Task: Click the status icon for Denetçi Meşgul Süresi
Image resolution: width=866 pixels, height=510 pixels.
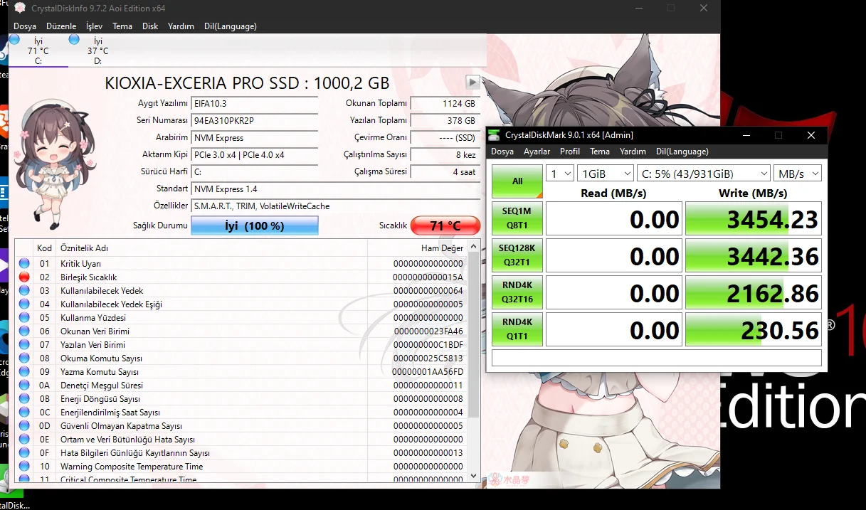Action: point(24,386)
